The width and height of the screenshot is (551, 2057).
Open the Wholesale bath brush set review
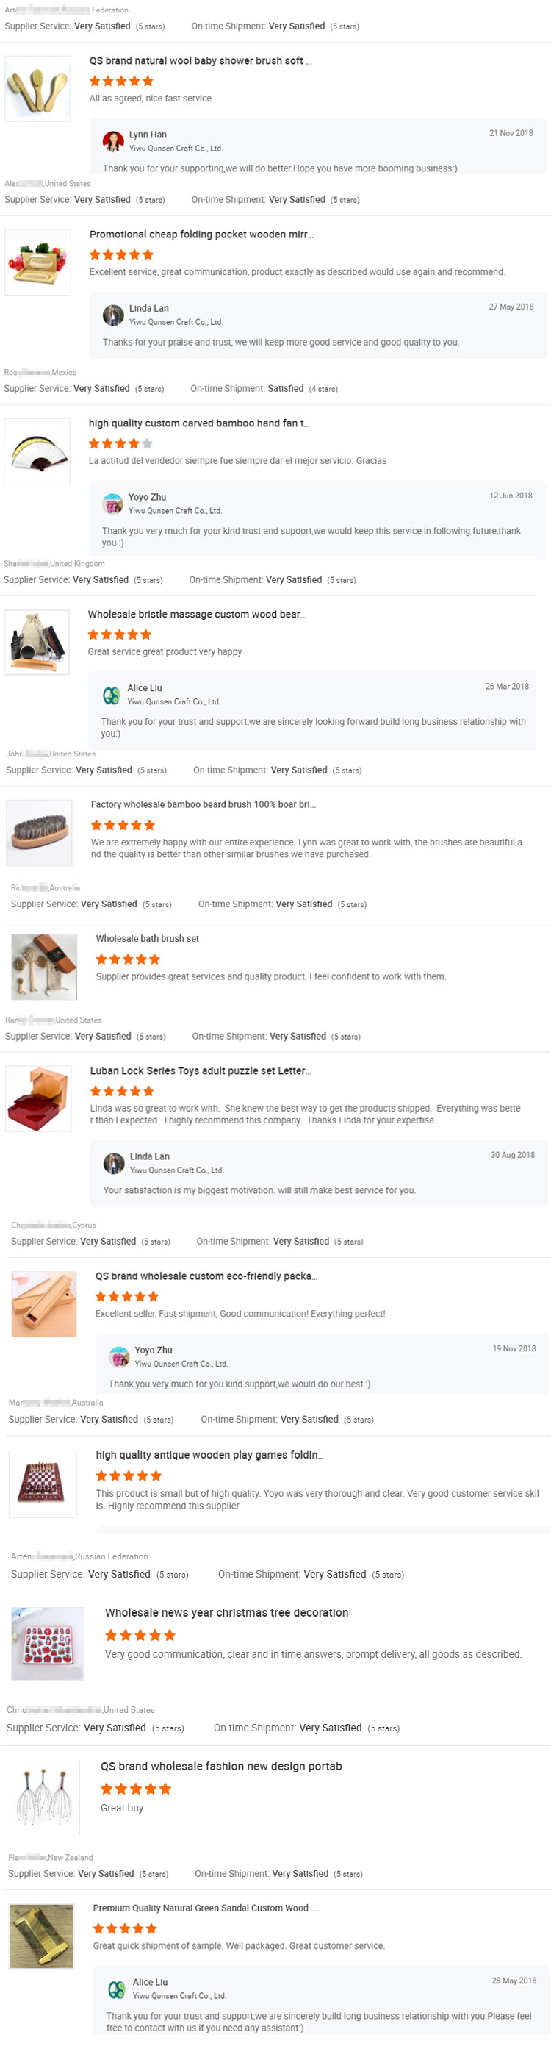tap(147, 938)
